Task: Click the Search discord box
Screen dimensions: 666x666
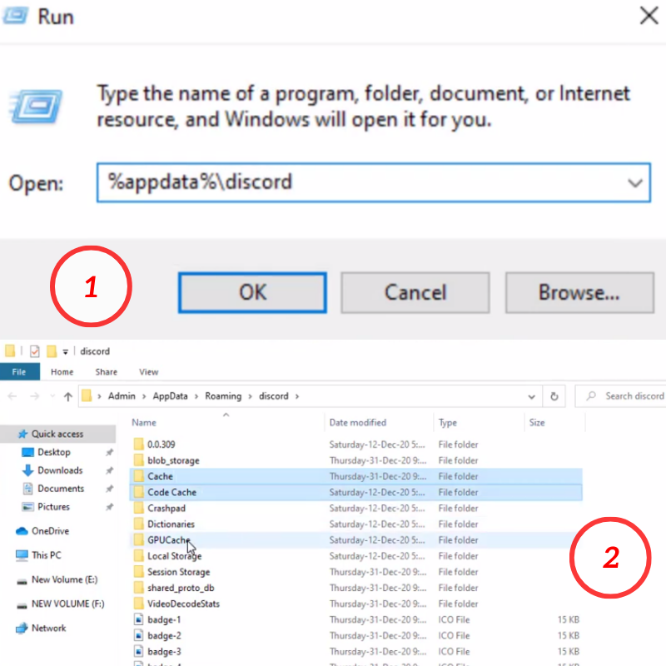Action: tap(620, 396)
